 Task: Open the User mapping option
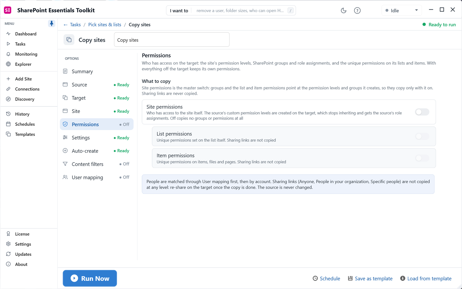[97, 177]
